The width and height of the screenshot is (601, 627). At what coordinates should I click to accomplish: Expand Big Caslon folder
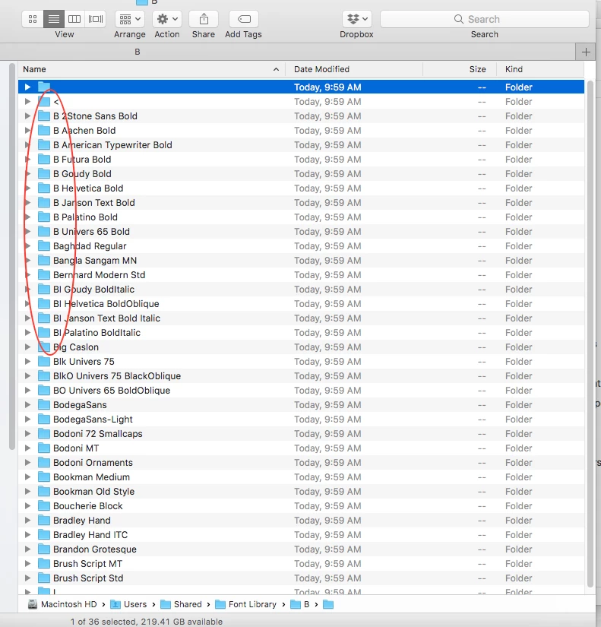27,347
